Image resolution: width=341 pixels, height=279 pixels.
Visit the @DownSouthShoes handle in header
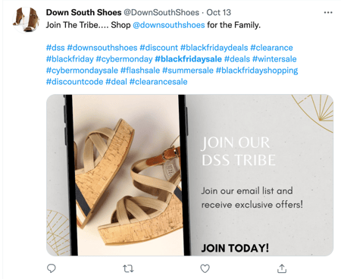tap(161, 12)
